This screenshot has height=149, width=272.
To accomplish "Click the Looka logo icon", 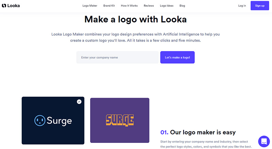I will [4, 6].
